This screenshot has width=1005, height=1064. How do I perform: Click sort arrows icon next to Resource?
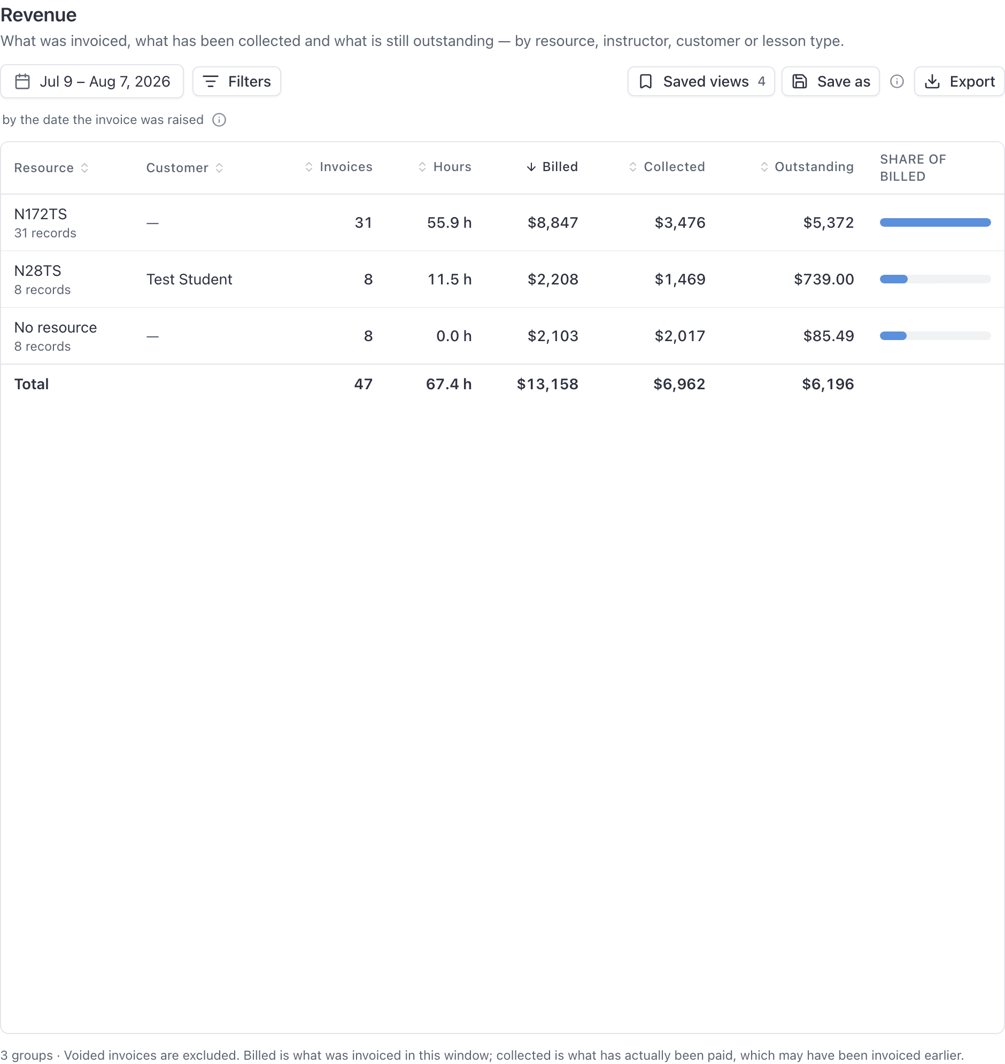click(84, 168)
